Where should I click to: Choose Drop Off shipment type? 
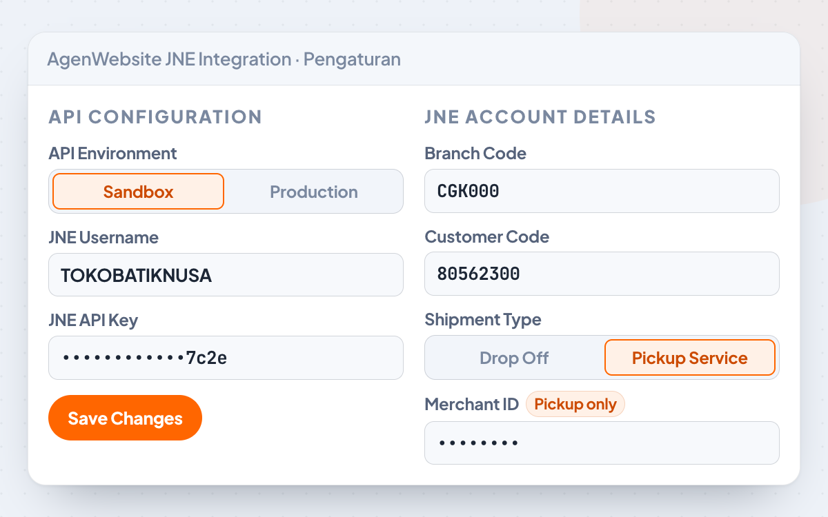[x=514, y=358]
